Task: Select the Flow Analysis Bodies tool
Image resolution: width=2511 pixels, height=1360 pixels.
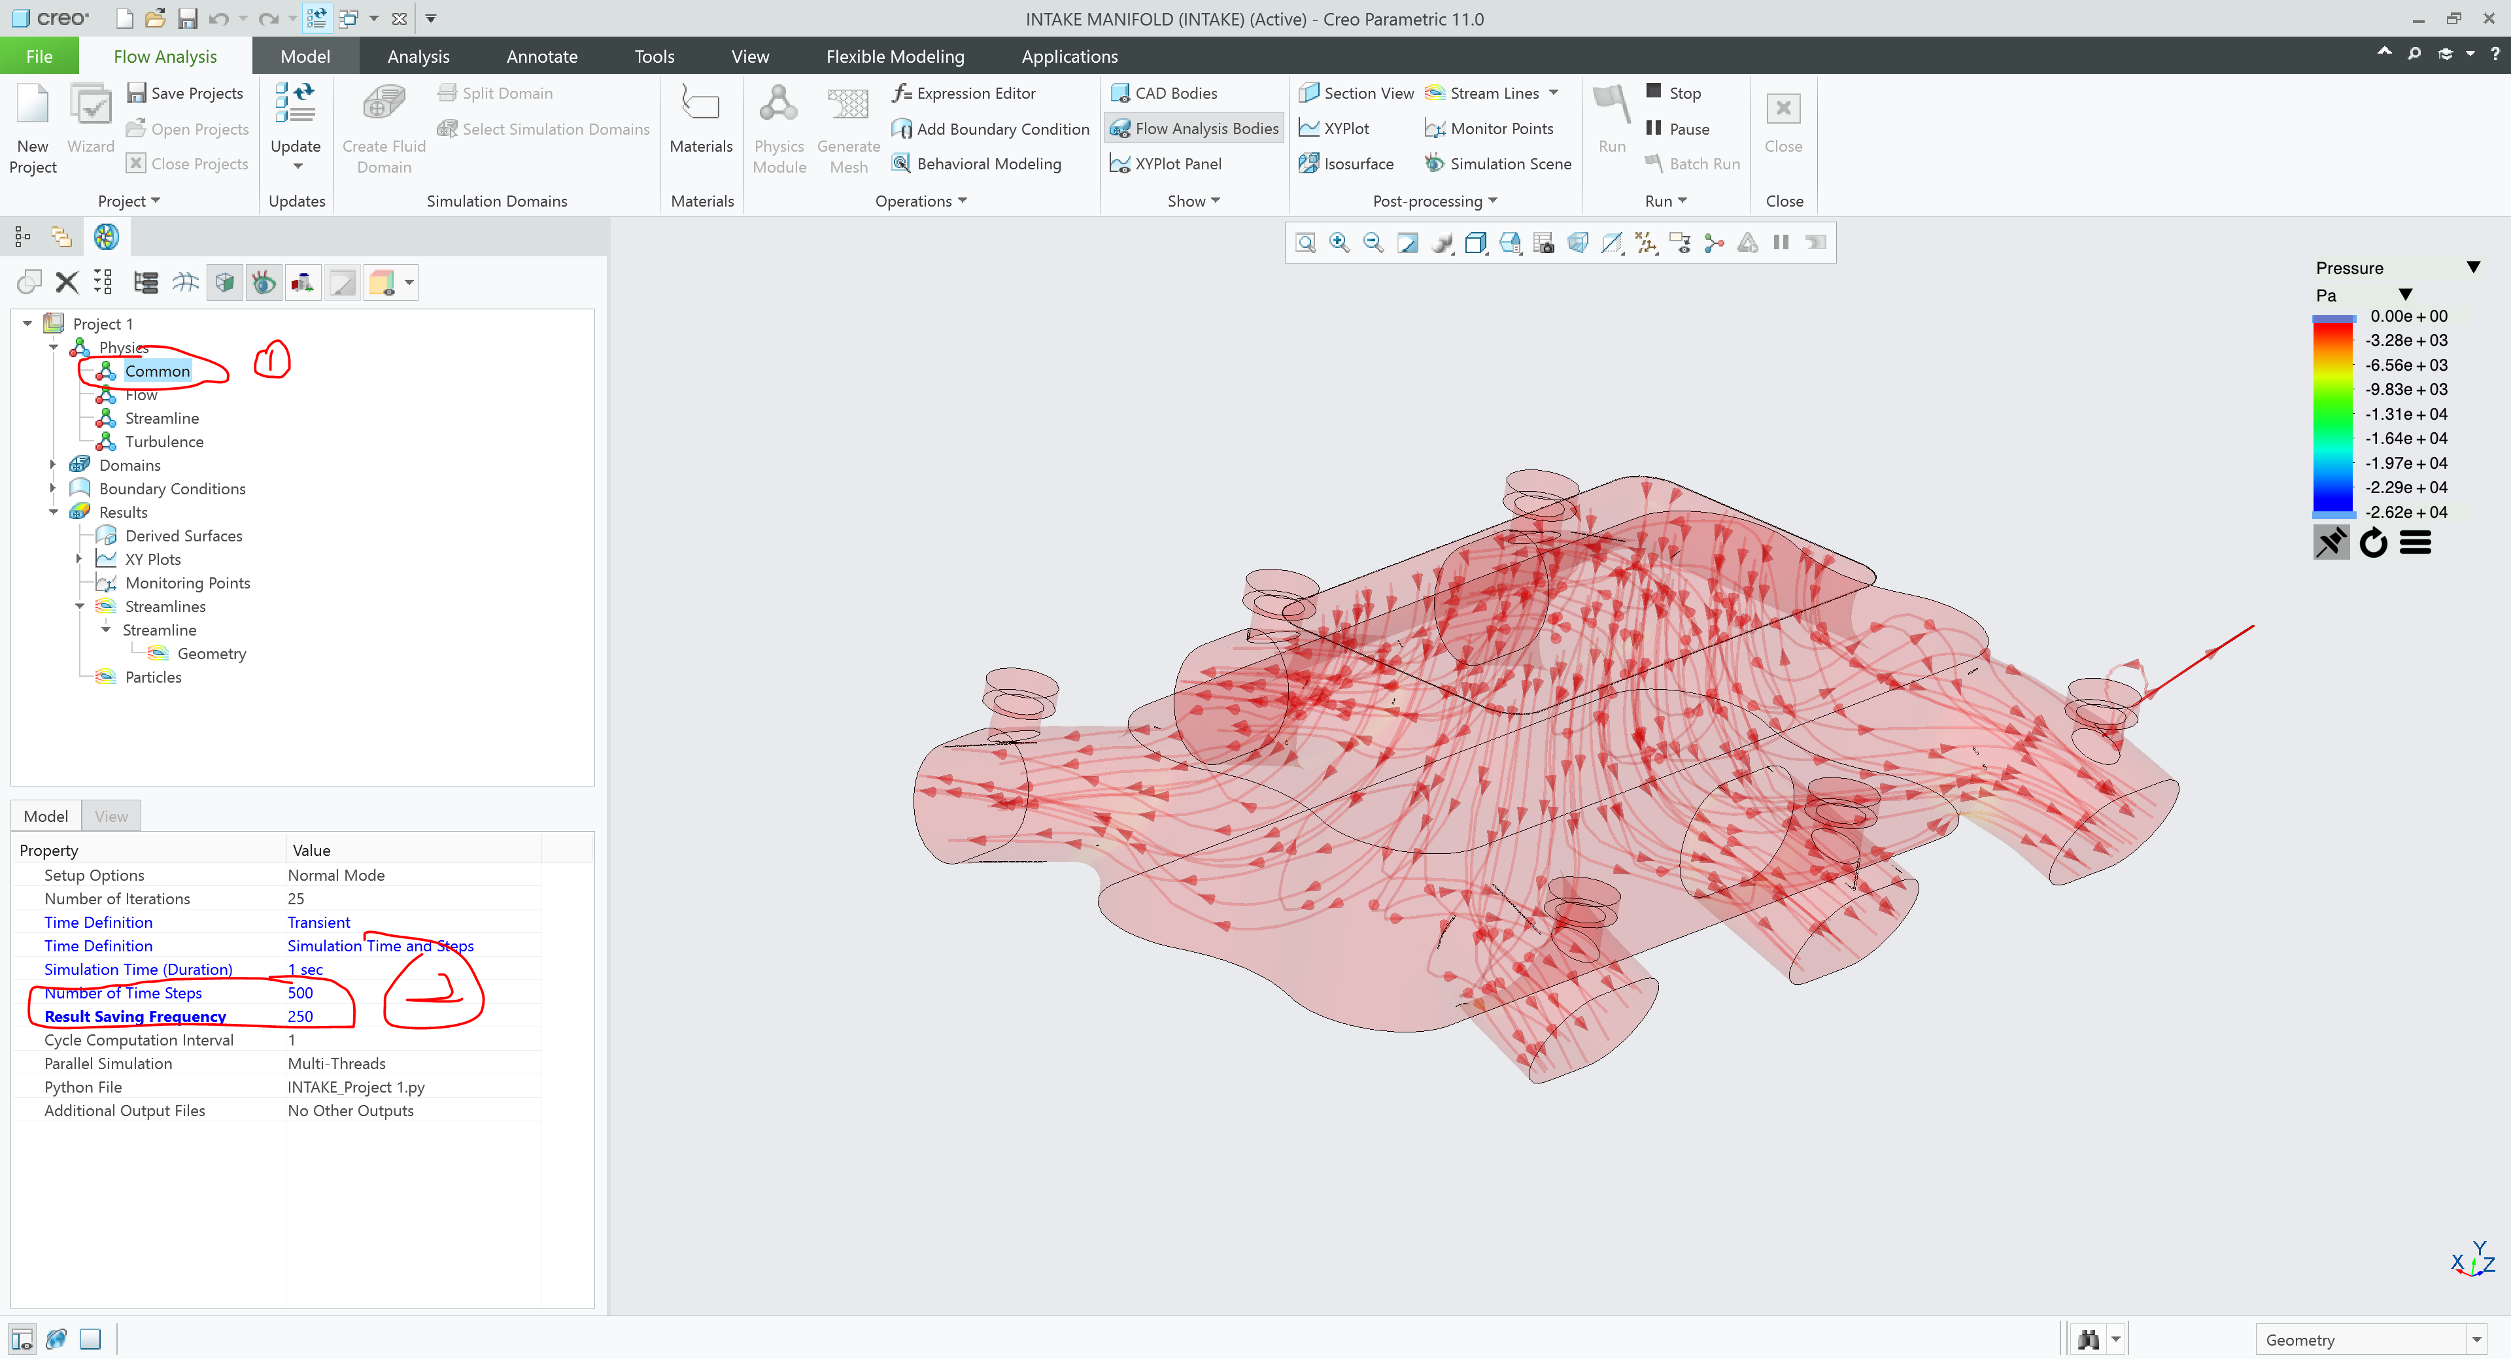Action: click(x=1193, y=127)
